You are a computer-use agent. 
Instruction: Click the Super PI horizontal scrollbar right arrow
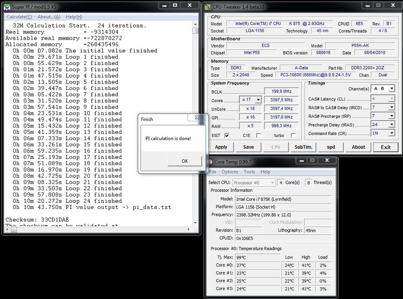tap(189, 229)
